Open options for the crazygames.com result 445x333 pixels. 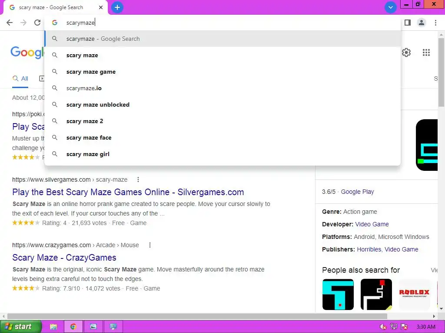[x=150, y=245]
